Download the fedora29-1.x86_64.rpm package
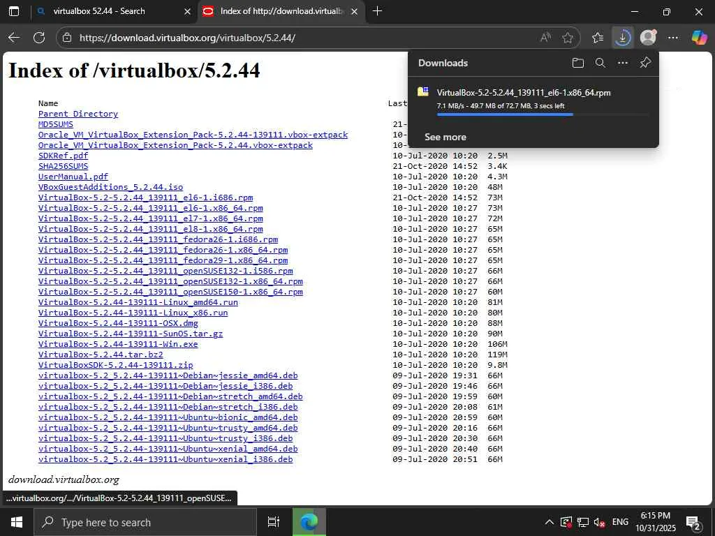This screenshot has width=715, height=536. point(163,260)
